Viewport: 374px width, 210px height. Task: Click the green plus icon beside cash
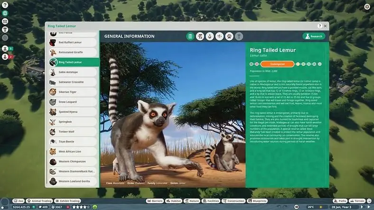coord(34,207)
